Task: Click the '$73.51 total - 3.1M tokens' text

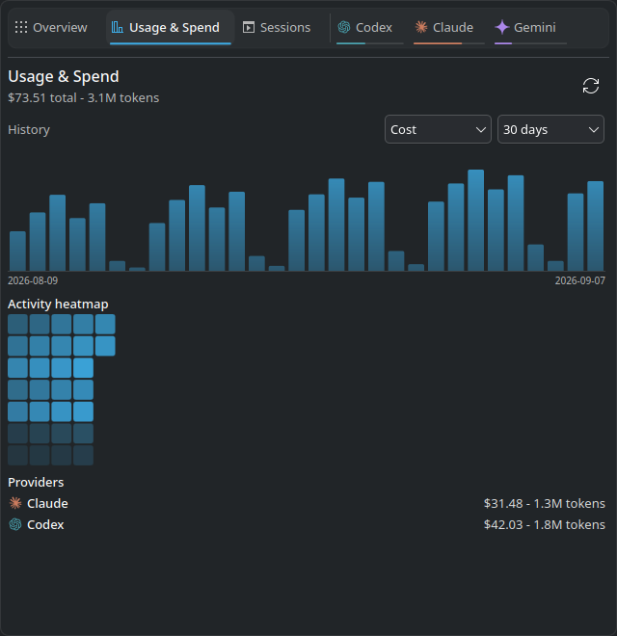Action: (84, 97)
